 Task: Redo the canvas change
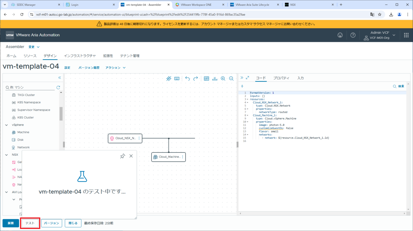[x=195, y=78]
